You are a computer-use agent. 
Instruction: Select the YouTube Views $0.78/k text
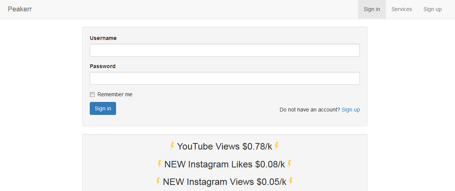click(224, 146)
